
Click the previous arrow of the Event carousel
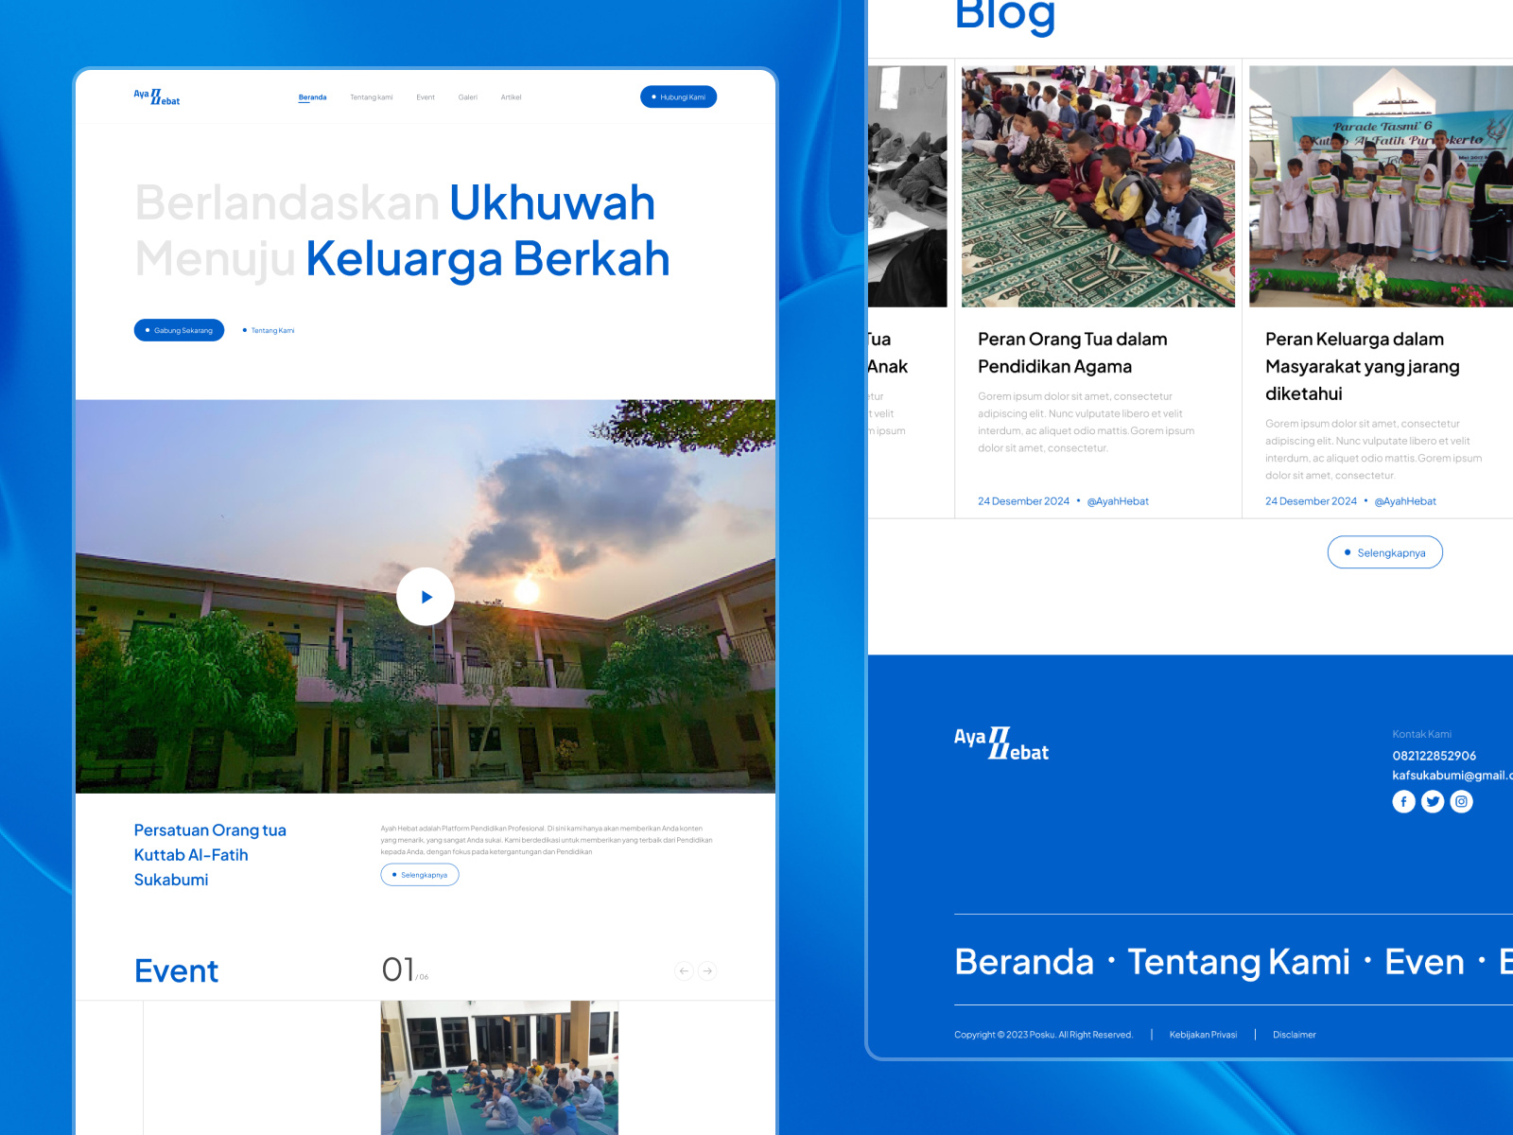[x=684, y=970]
